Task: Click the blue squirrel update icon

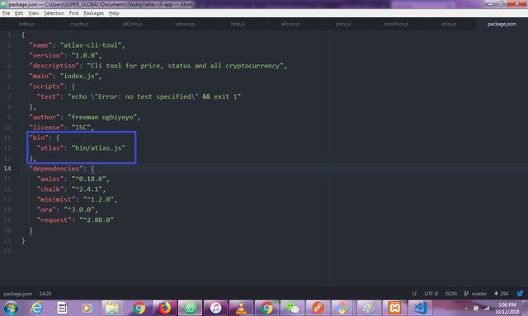Action: [521, 294]
